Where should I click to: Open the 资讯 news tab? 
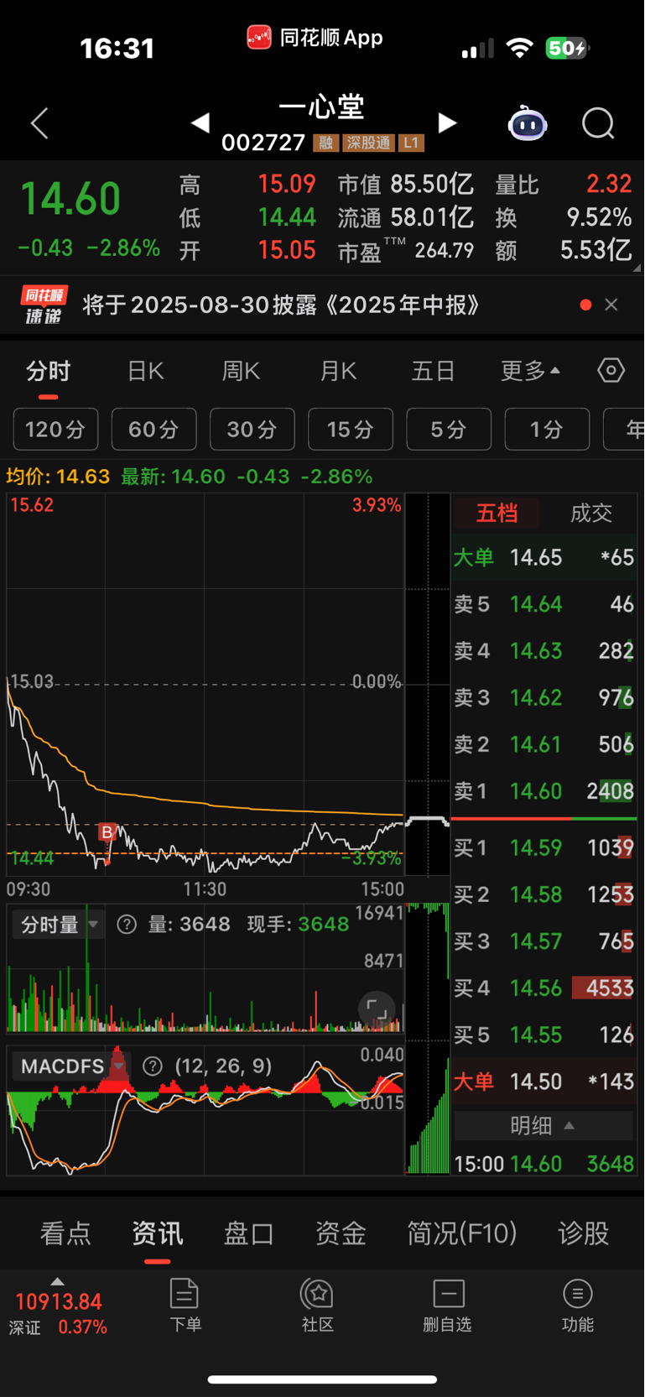[157, 1233]
